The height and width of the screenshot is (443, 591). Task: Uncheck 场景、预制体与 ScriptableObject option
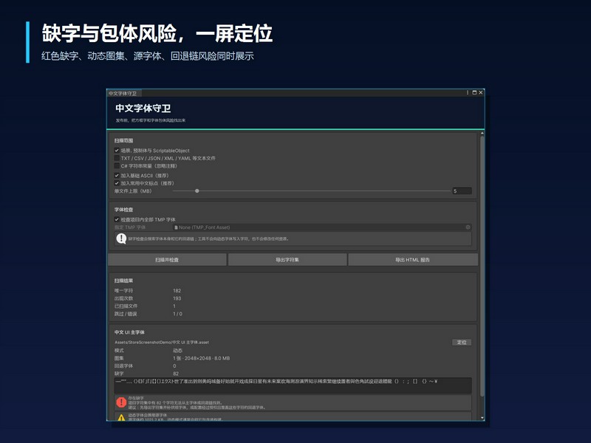tap(117, 151)
